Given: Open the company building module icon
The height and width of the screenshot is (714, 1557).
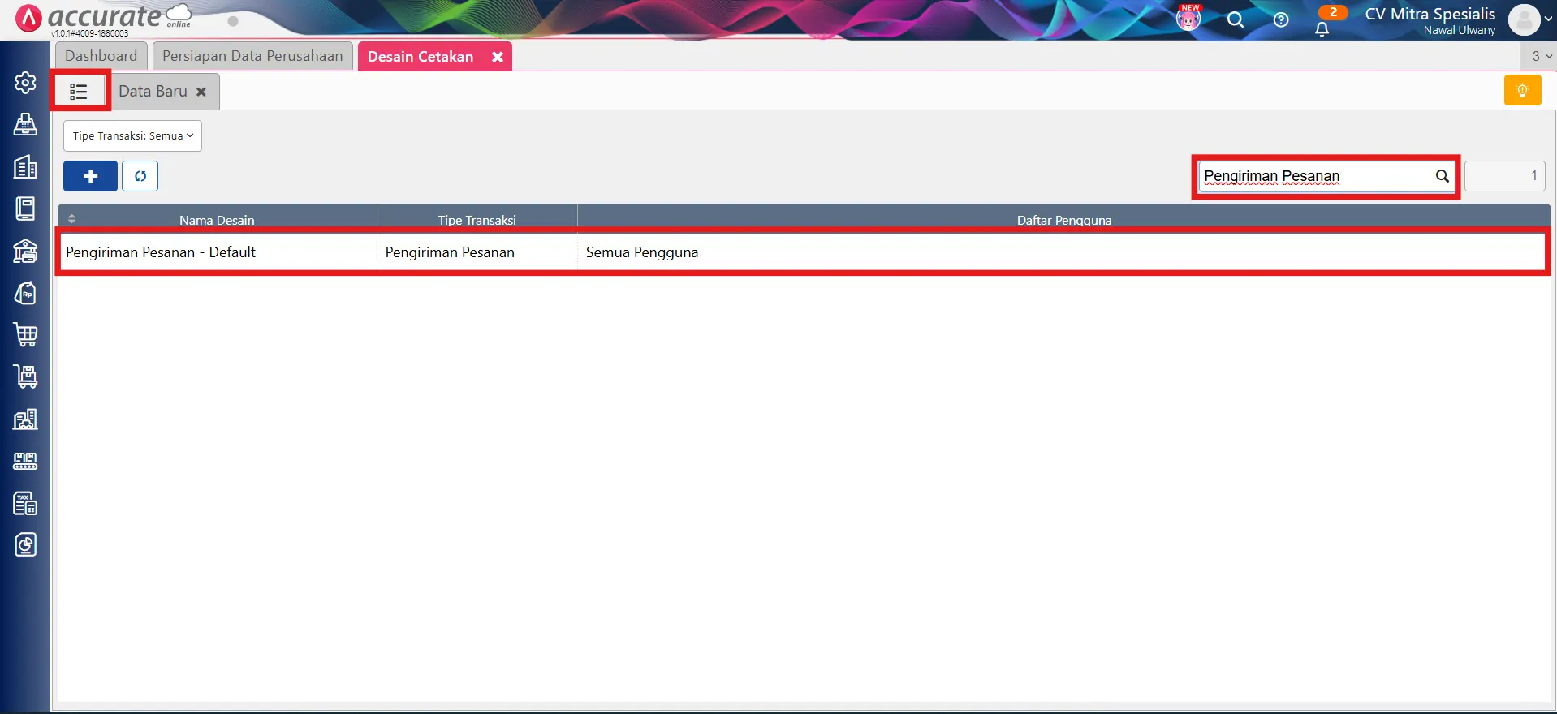Looking at the screenshot, I should 25,166.
